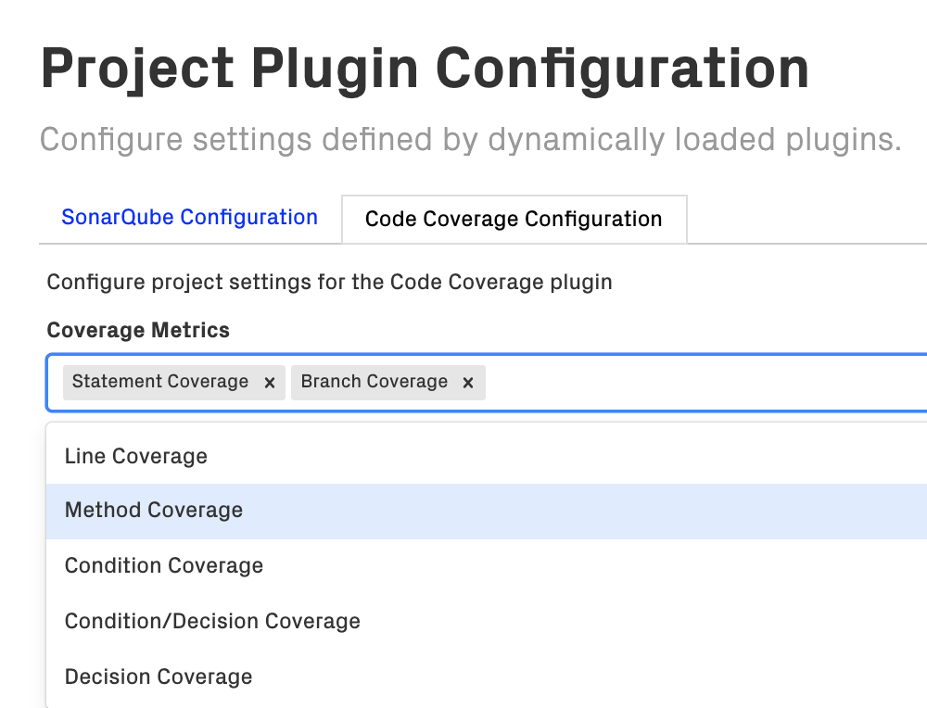927x708 pixels.
Task: Select the Code Coverage Configuration tab
Action: click(x=514, y=220)
